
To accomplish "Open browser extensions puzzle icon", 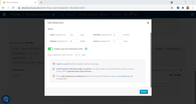I will 183,8.
